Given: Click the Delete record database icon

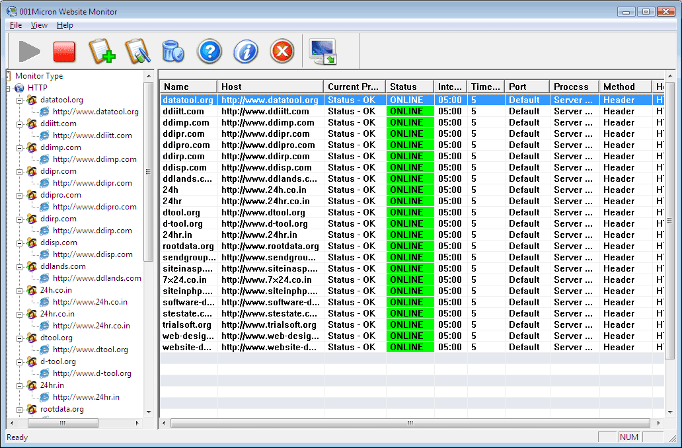Looking at the screenshot, I should [x=172, y=51].
